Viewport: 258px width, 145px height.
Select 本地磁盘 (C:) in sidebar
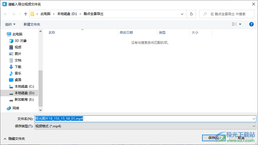(x=21, y=87)
